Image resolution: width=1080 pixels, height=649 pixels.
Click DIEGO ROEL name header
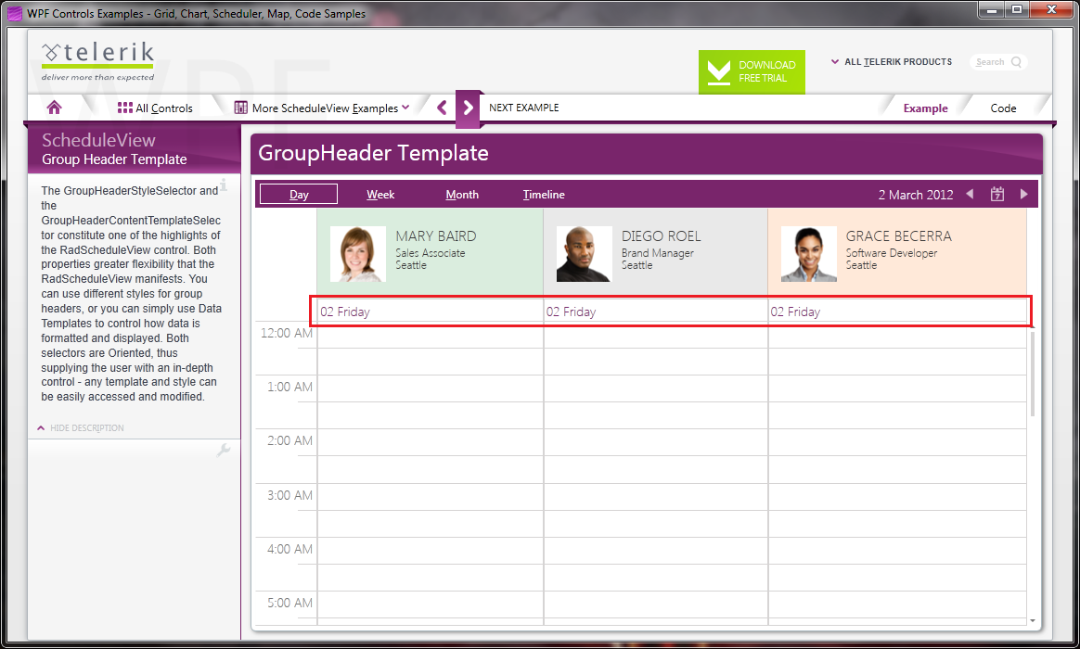point(662,236)
